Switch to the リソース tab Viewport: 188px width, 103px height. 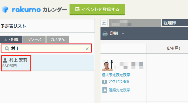coord(34,39)
